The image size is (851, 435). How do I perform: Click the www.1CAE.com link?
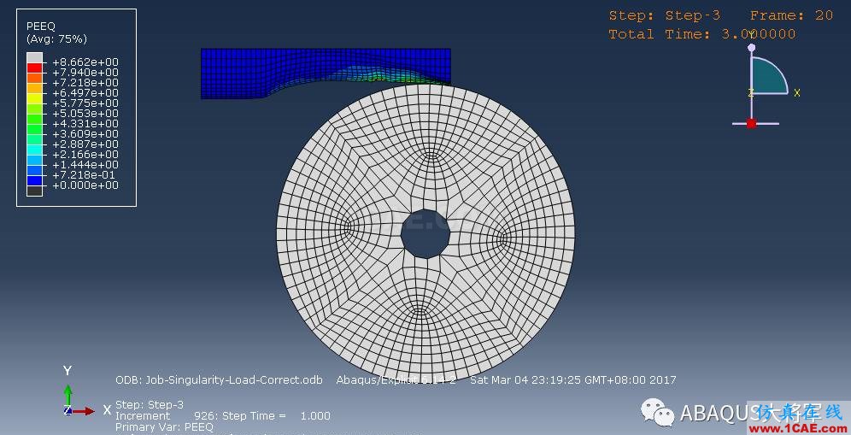[796, 428]
